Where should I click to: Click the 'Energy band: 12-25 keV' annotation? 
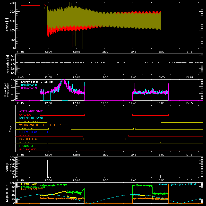pos(37,82)
